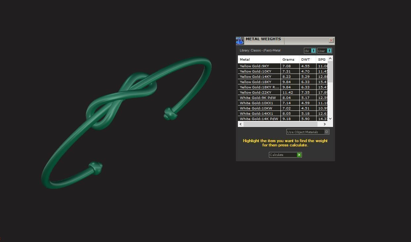Click the Calculate button

click(x=285, y=155)
